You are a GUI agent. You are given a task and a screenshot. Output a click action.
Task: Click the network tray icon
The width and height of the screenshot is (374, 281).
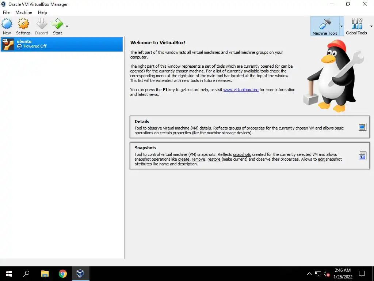(x=318, y=274)
